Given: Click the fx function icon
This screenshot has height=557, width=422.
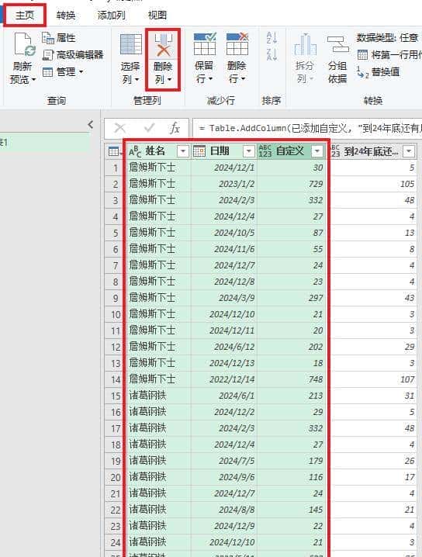Looking at the screenshot, I should pos(175,128).
